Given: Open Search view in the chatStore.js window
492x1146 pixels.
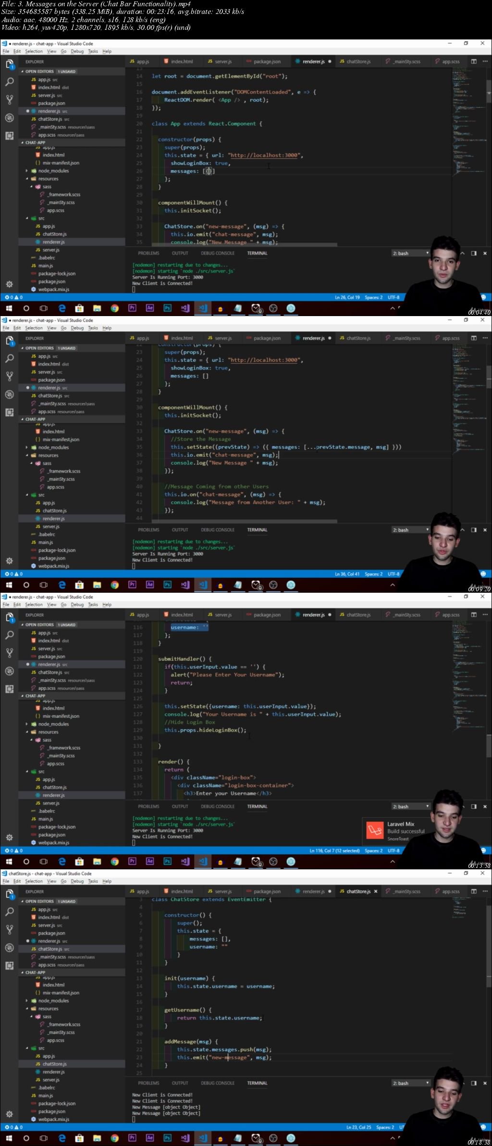Looking at the screenshot, I should coord(9,912).
